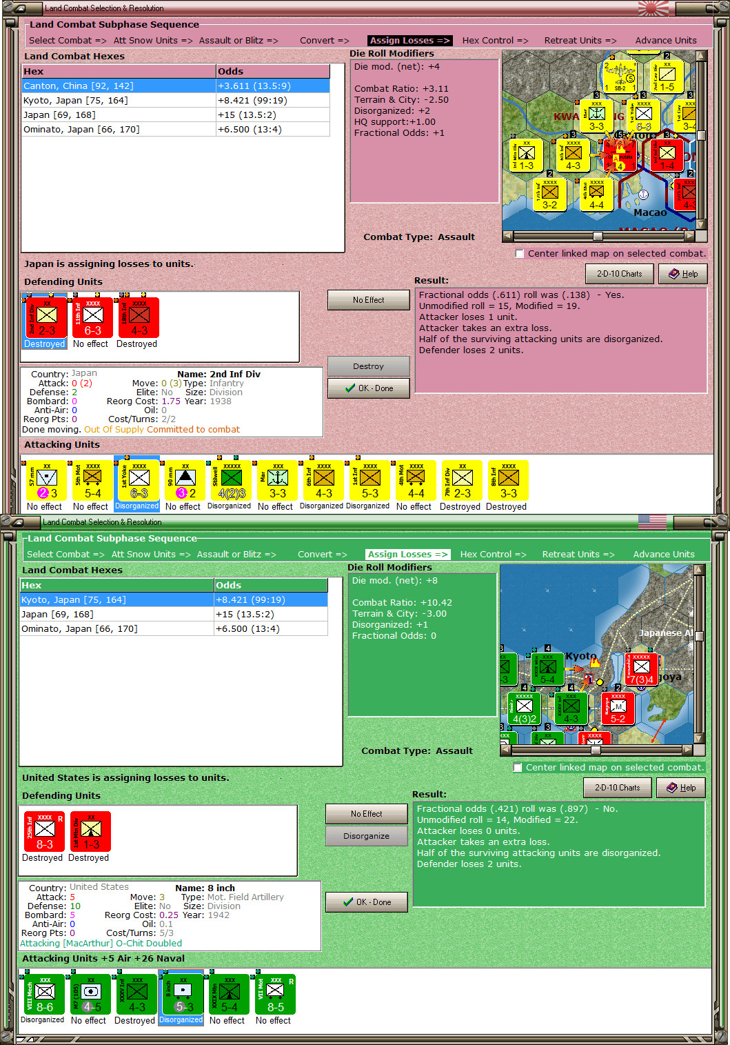Select the Stilwell HQ 4(2)3 attacking unit
The image size is (730, 1045).
pos(232,481)
